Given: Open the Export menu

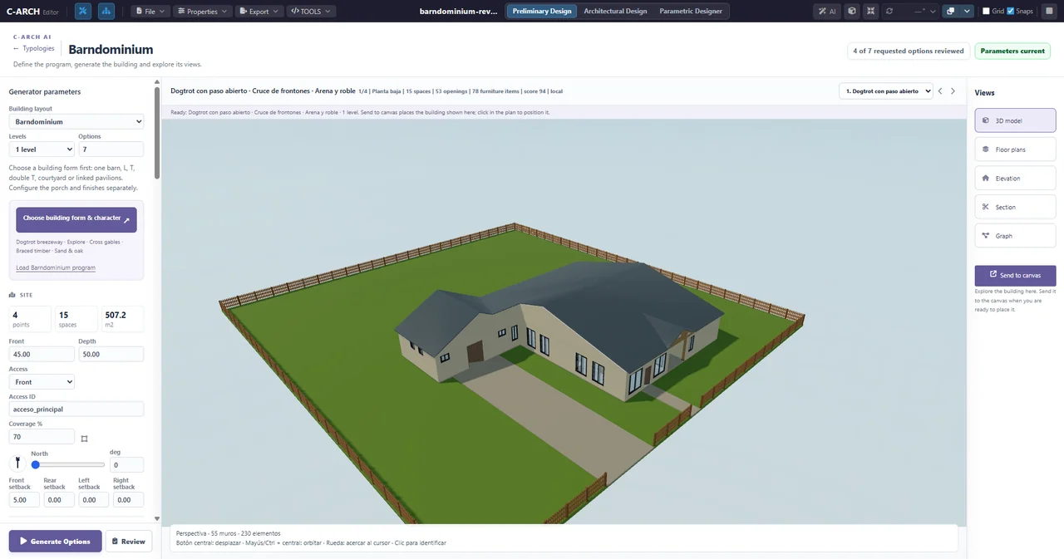Looking at the screenshot, I should [x=259, y=12].
